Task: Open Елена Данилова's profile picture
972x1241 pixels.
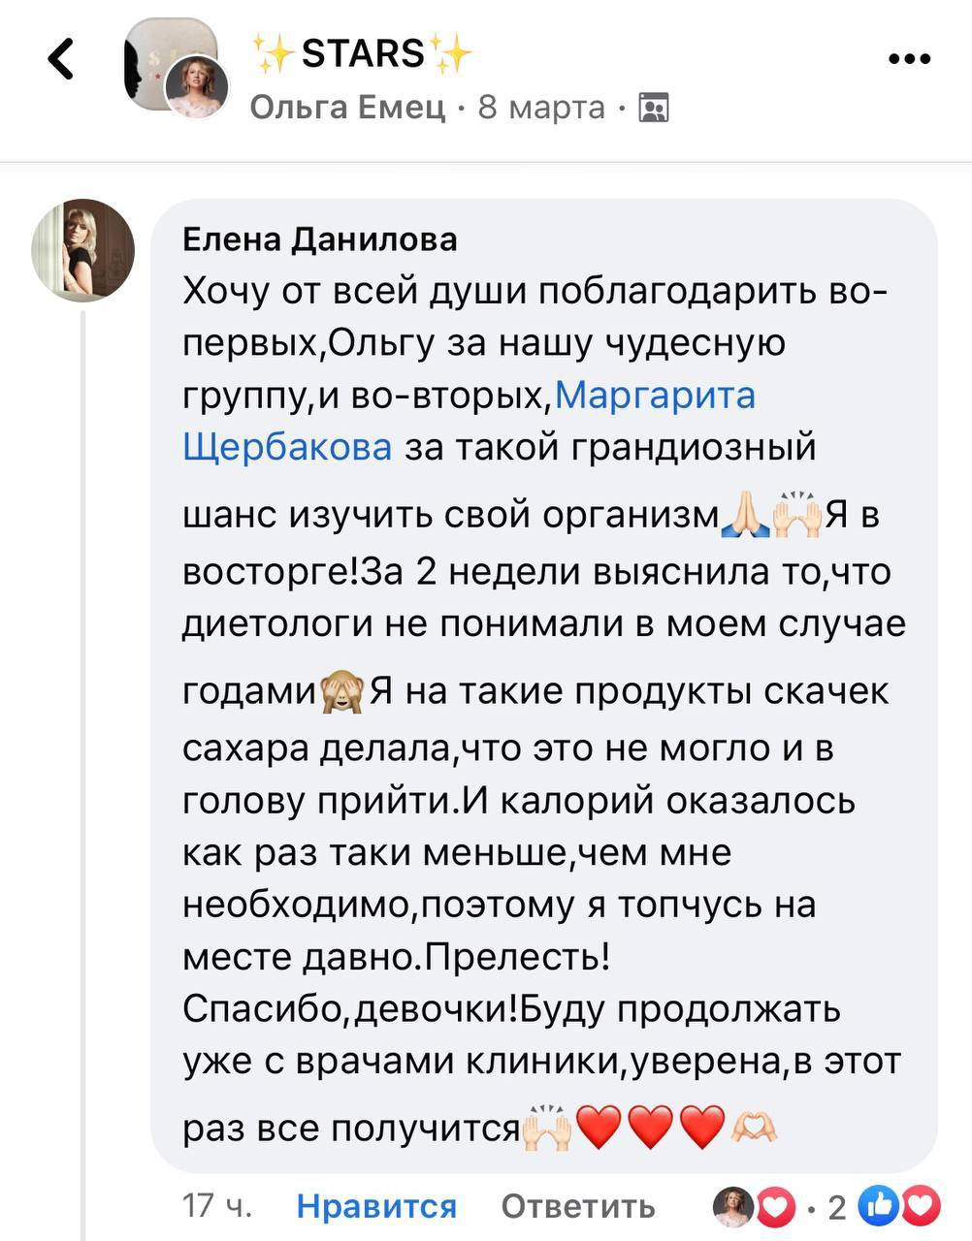Action: (83, 251)
